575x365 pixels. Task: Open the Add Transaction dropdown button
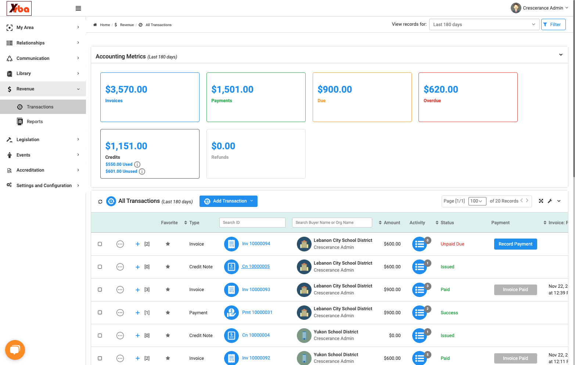(229, 201)
